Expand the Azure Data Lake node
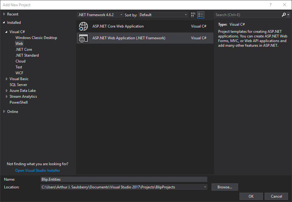Image resolution: width=292 pixels, height=202 pixels. click(7, 91)
